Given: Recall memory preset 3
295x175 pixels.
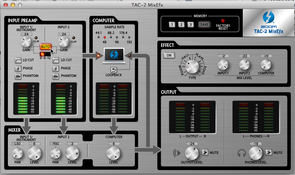Looking at the screenshot, I should pyautogui.click(x=190, y=24).
